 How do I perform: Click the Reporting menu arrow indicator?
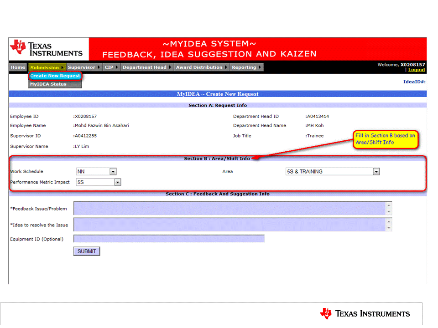(260, 67)
